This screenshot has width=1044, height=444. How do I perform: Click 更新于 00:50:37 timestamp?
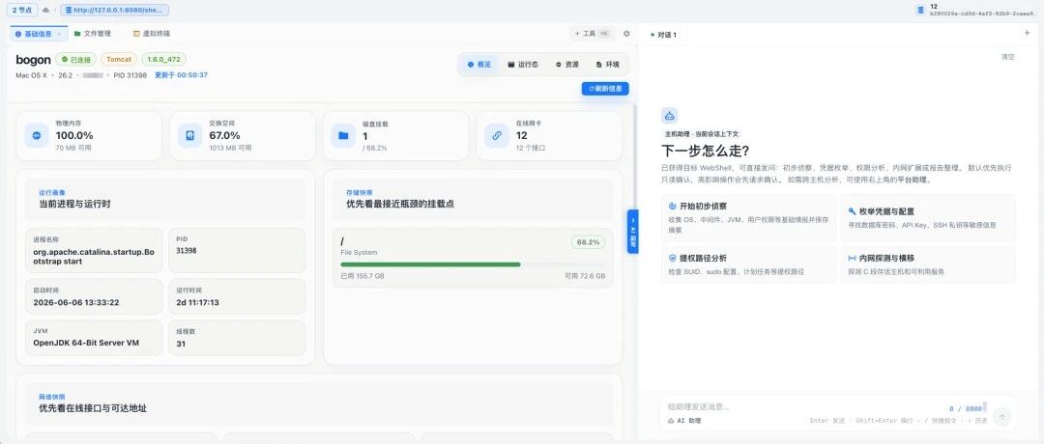click(x=181, y=75)
